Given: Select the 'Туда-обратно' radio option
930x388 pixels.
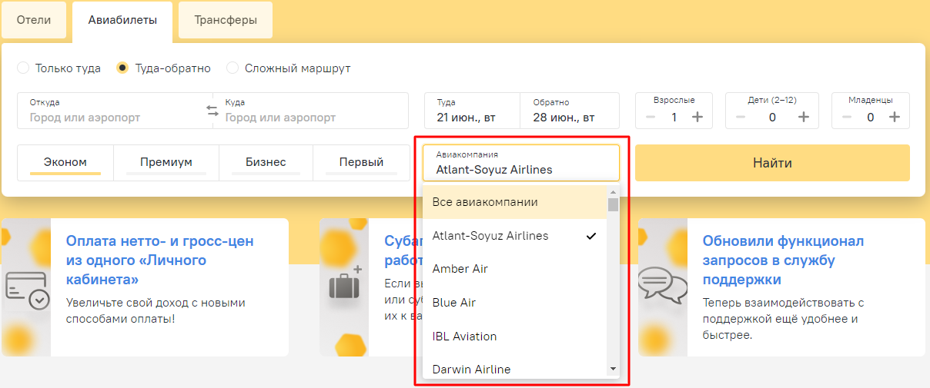Looking at the screenshot, I should coord(122,68).
